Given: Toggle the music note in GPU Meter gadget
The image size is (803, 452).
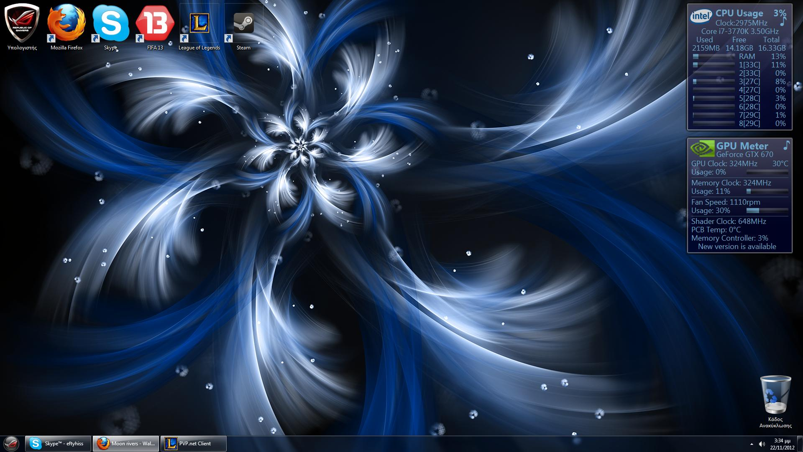Looking at the screenshot, I should click(x=786, y=145).
